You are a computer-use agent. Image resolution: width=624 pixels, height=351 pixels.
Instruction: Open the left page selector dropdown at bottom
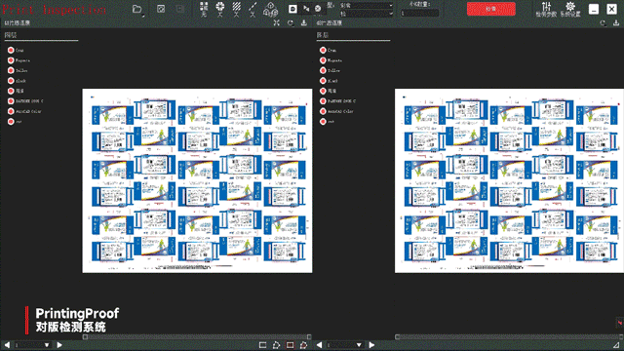[32, 345]
